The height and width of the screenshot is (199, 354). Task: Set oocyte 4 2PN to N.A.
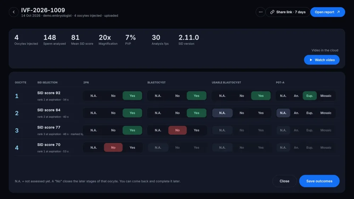tap(93, 148)
